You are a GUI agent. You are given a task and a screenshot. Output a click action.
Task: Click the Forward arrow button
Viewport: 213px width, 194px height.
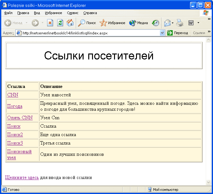click(35, 23)
